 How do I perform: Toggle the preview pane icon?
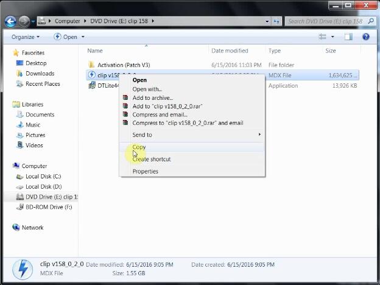(x=348, y=37)
